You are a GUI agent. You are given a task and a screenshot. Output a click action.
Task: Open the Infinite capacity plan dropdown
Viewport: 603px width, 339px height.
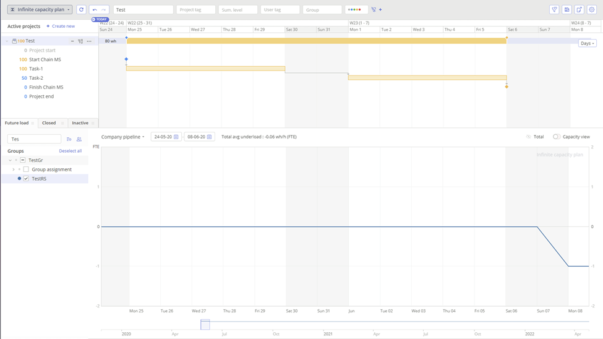(40, 10)
